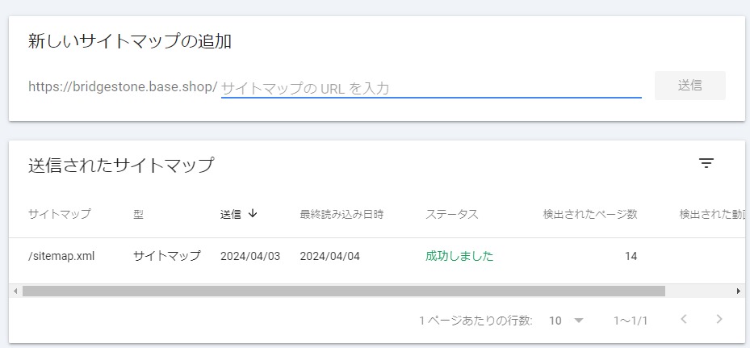Click the サイトマップの URL を入力 field
Screen dimensions: 750x348
point(431,88)
